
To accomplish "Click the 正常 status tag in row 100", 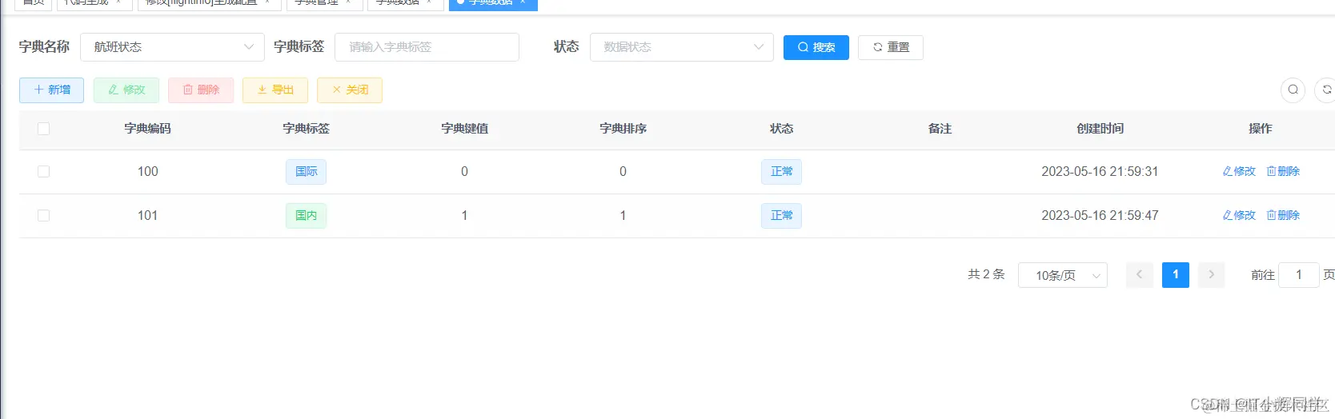I will click(781, 172).
